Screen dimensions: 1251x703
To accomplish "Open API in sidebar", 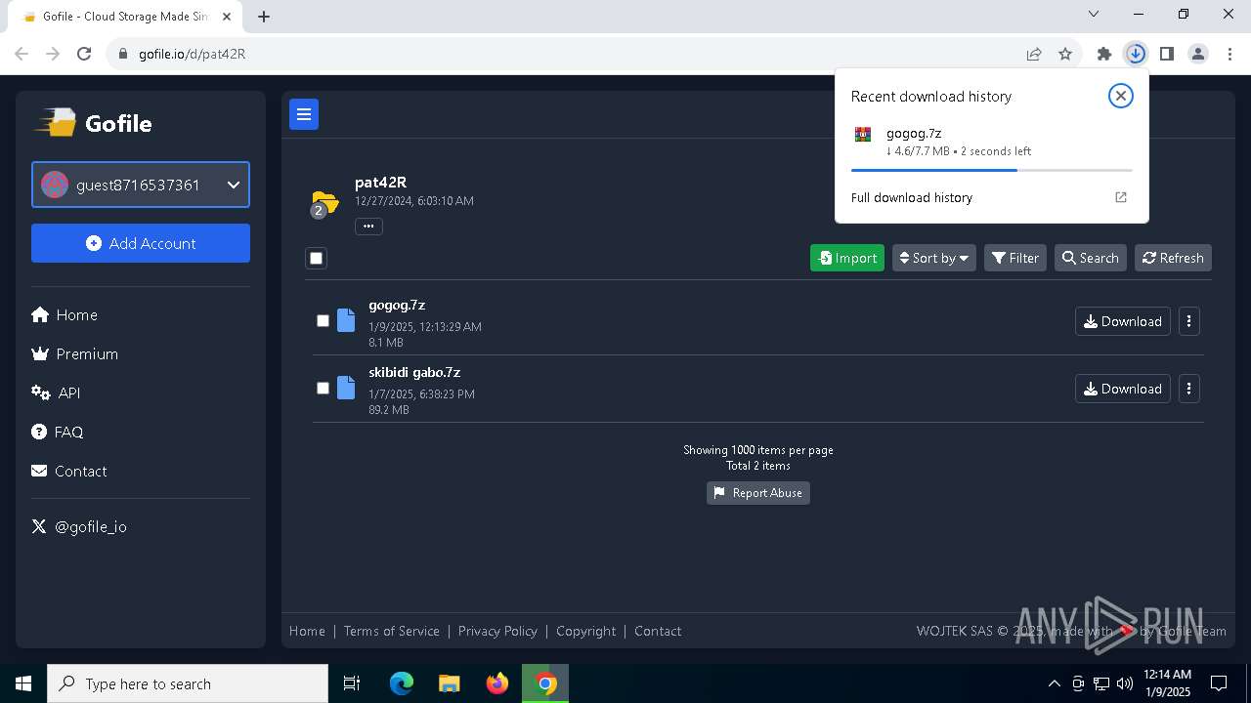I will (x=56, y=393).
